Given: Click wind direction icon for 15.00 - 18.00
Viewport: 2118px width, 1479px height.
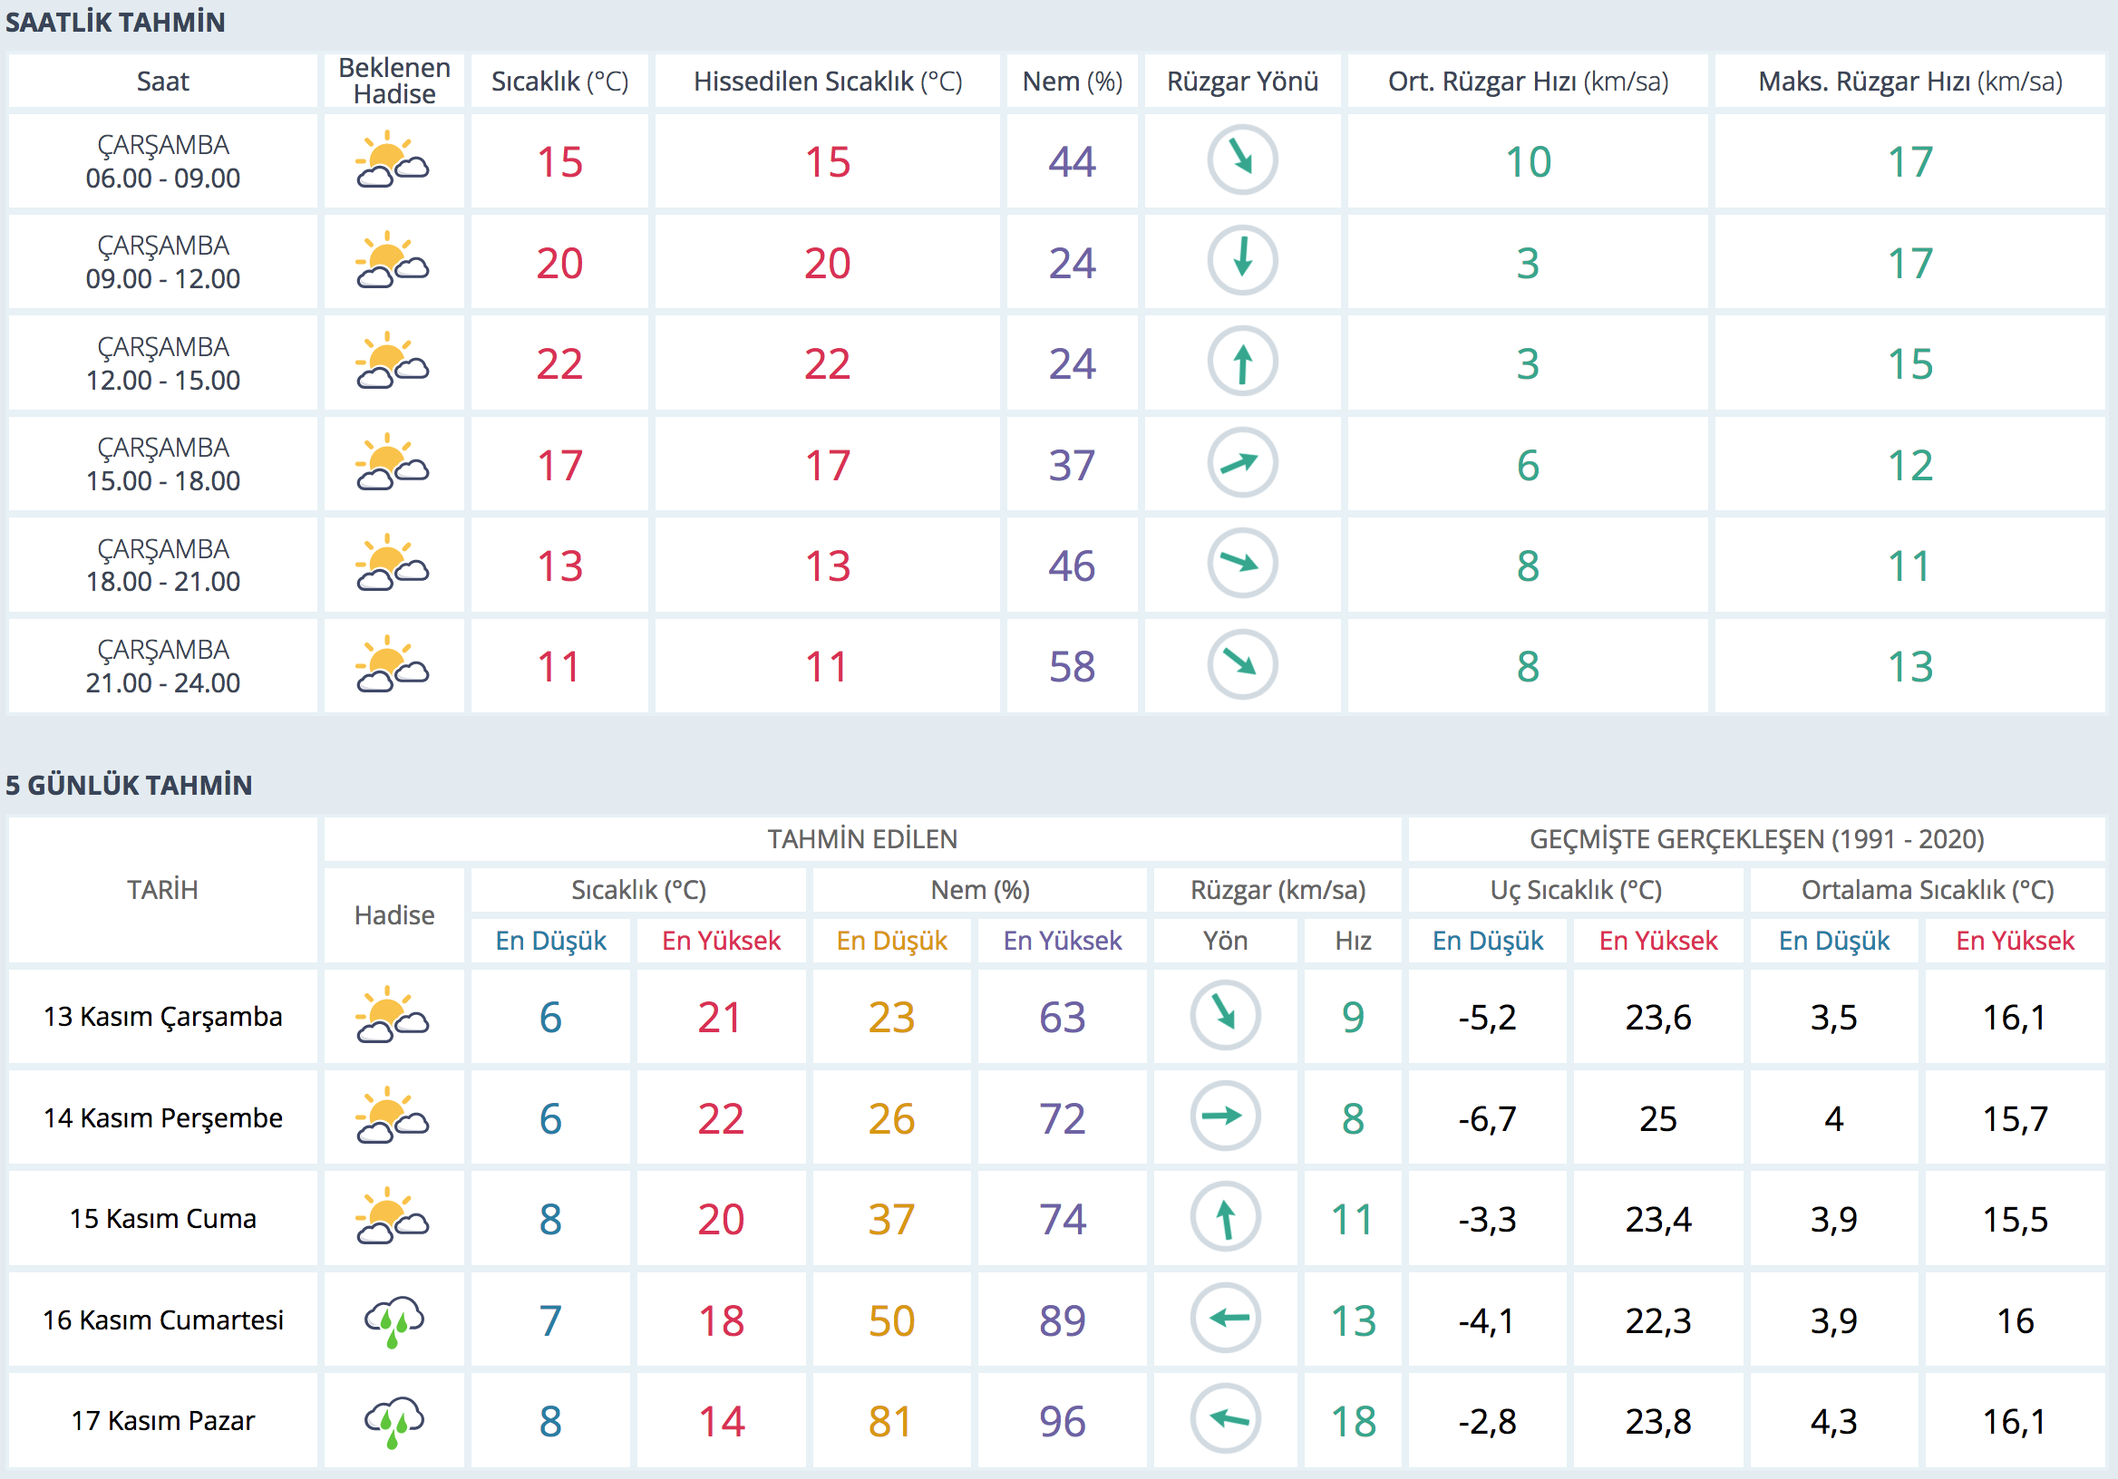Looking at the screenshot, I should click(x=1241, y=463).
